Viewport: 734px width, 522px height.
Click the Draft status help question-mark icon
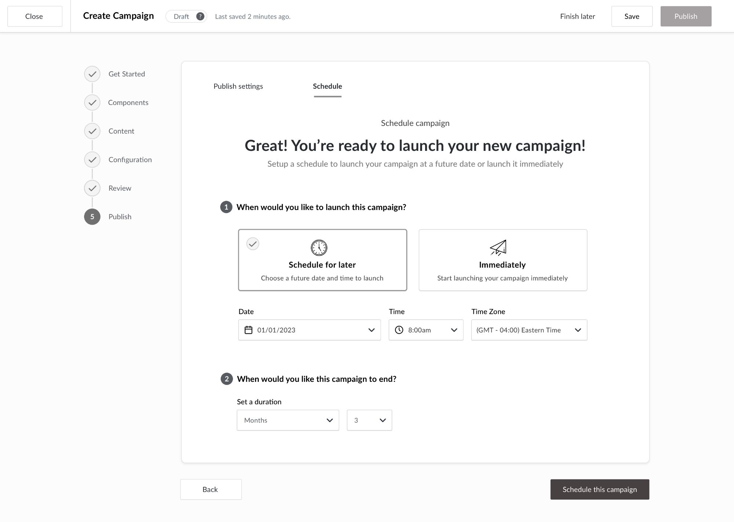pyautogui.click(x=200, y=17)
